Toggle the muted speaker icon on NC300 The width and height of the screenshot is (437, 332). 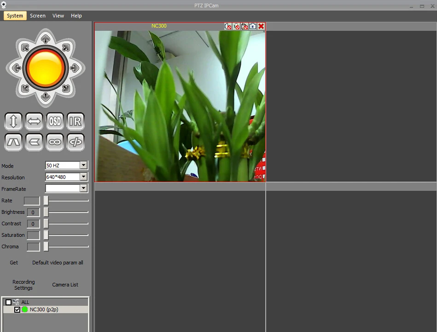coord(228,26)
